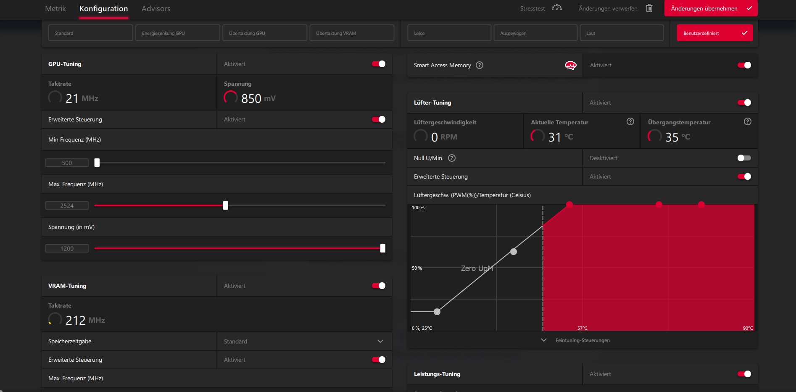Click the Min Frequenz slider handle
The image size is (796, 392).
97,163
